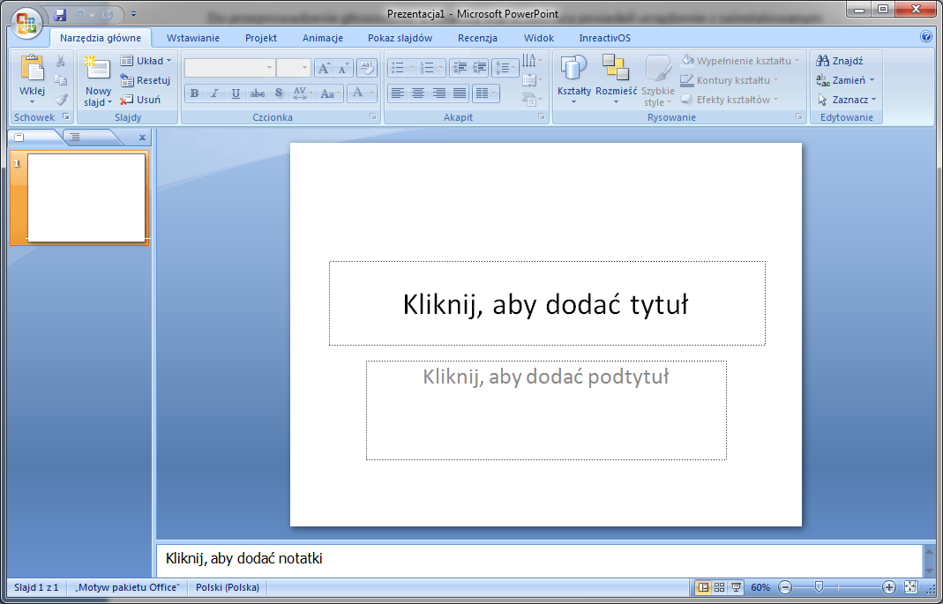
Task: Toggle bold formatting
Action: [194, 93]
